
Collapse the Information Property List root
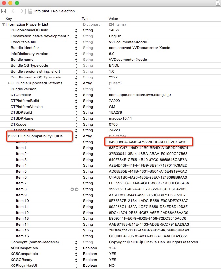pos(3,24)
